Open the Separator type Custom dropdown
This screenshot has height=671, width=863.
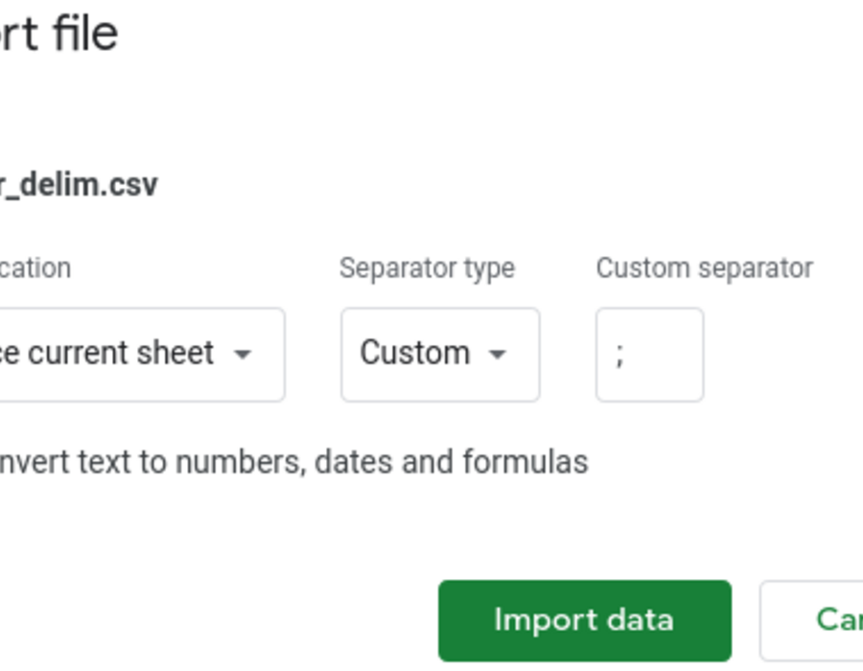[440, 355]
